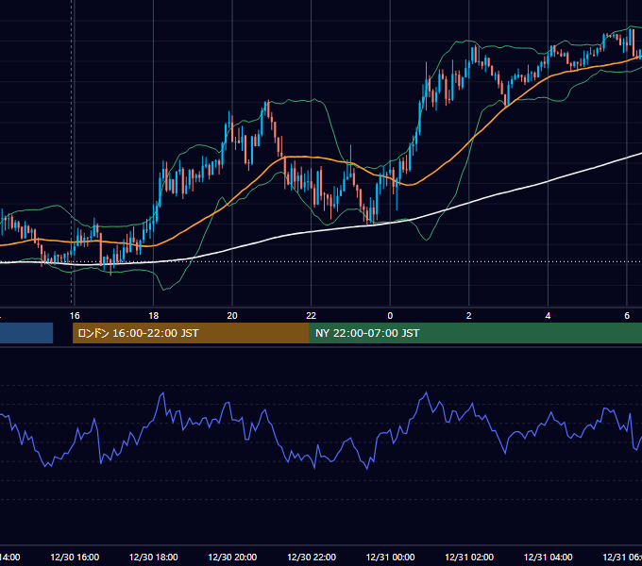642x566 pixels.
Task: Click the NY 22:00-07:00 JST session bar
Action: pyautogui.click(x=475, y=333)
